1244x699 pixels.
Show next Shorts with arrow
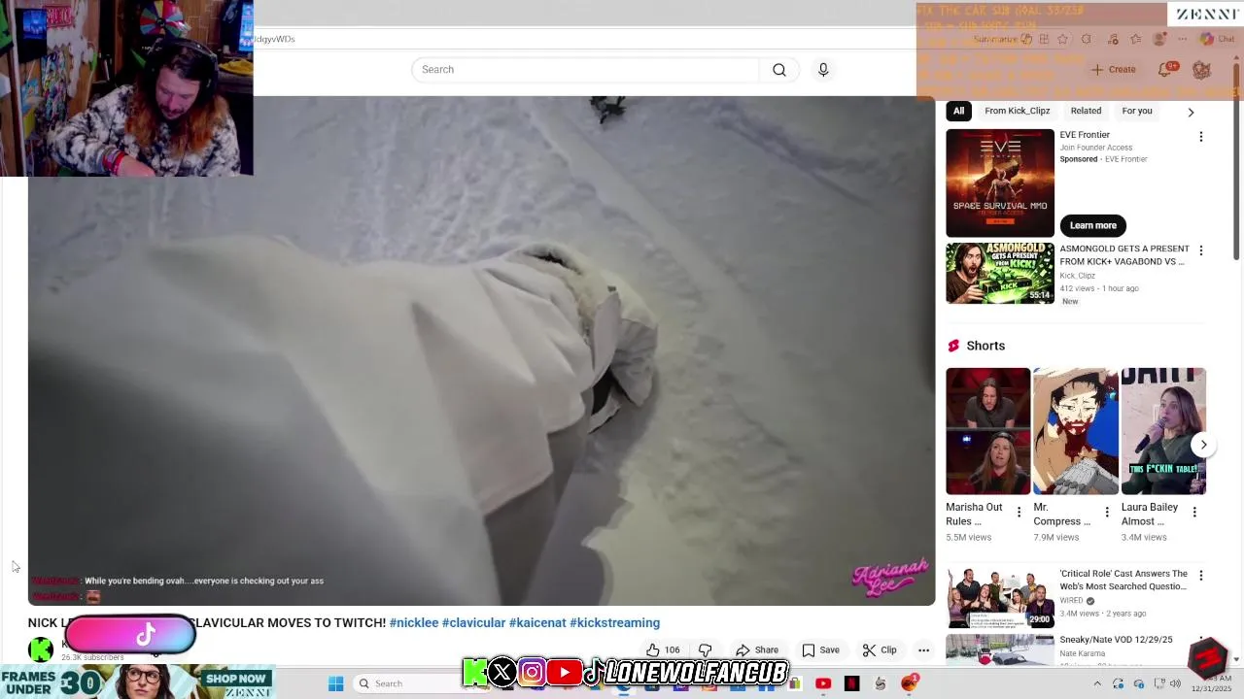[x=1203, y=445]
